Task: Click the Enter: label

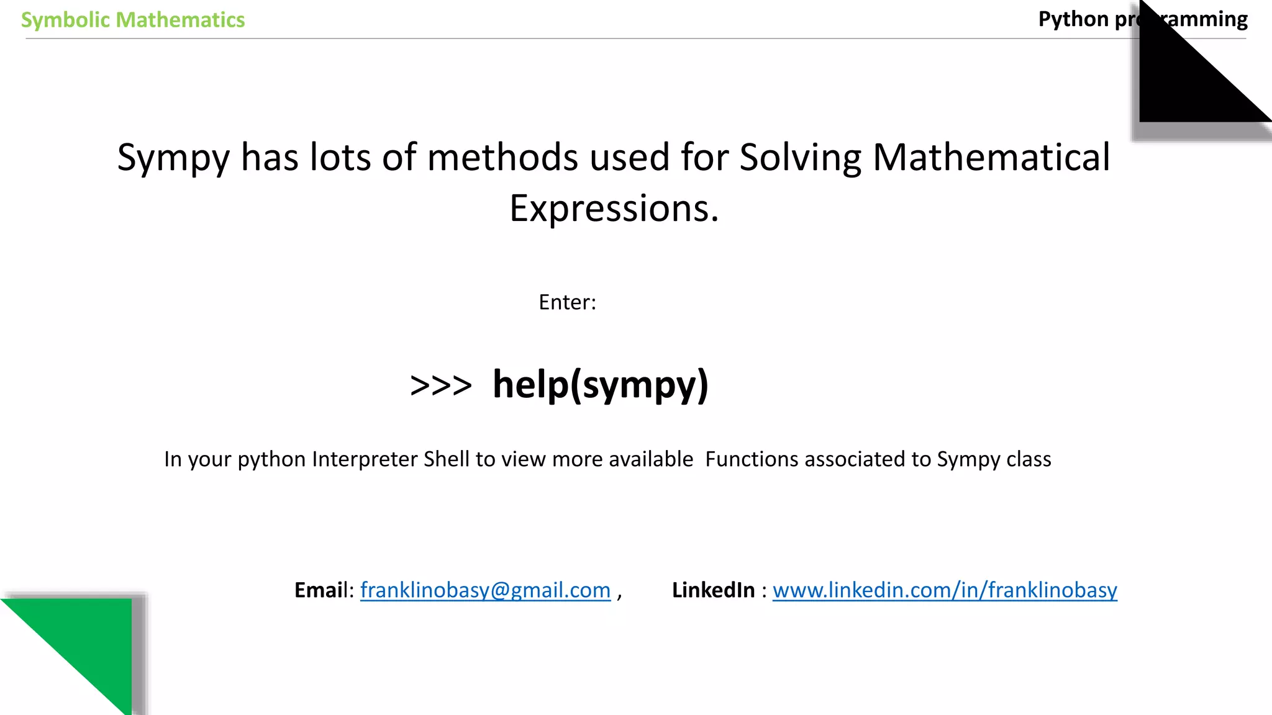Action: click(567, 302)
